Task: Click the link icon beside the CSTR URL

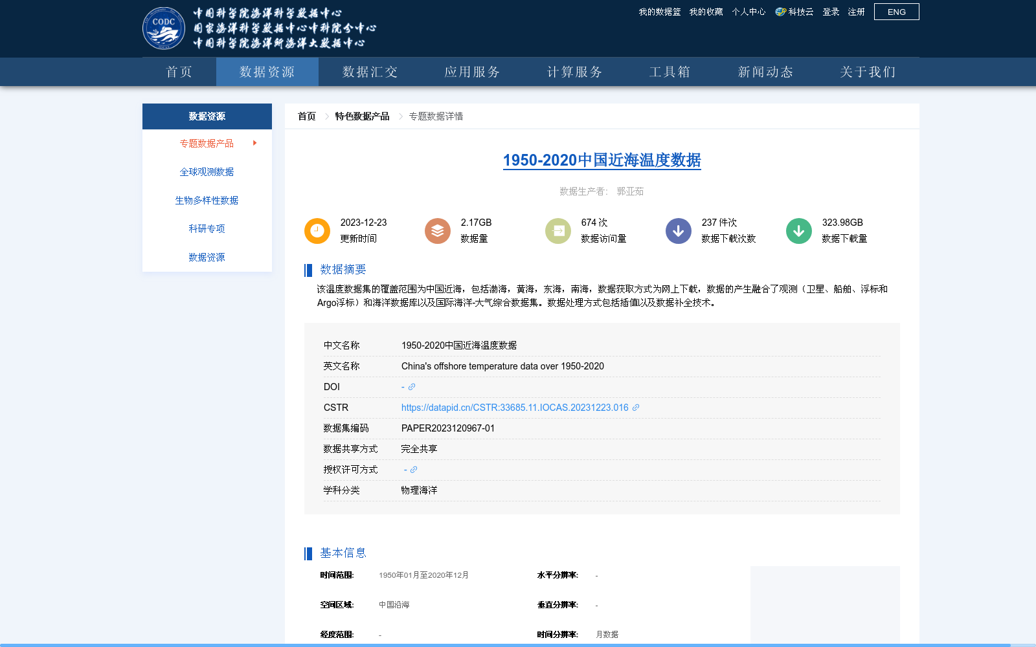Action: point(636,408)
